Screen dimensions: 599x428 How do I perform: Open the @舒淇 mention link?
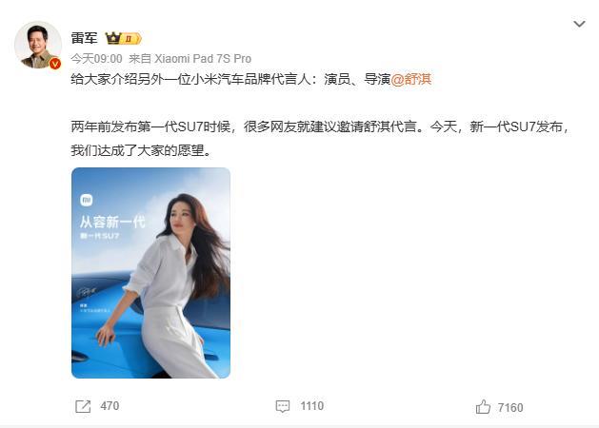tap(411, 79)
